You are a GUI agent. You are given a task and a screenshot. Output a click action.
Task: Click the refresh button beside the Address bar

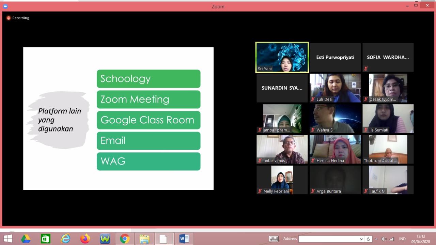click(x=368, y=239)
